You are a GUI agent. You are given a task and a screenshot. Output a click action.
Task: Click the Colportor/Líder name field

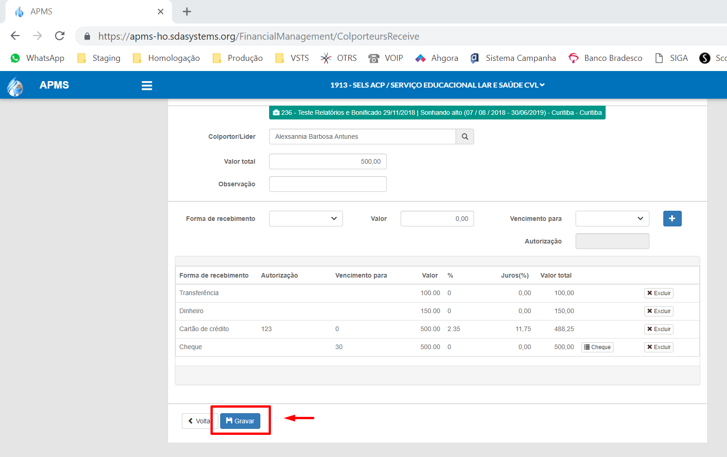362,137
